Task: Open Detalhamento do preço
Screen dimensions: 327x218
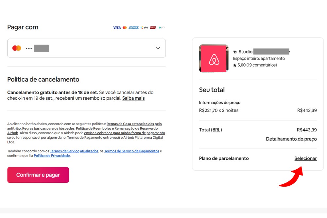Action: pyautogui.click(x=291, y=139)
